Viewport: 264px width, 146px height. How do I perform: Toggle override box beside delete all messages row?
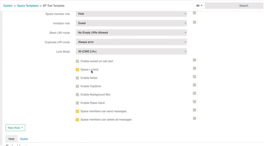(194, 118)
